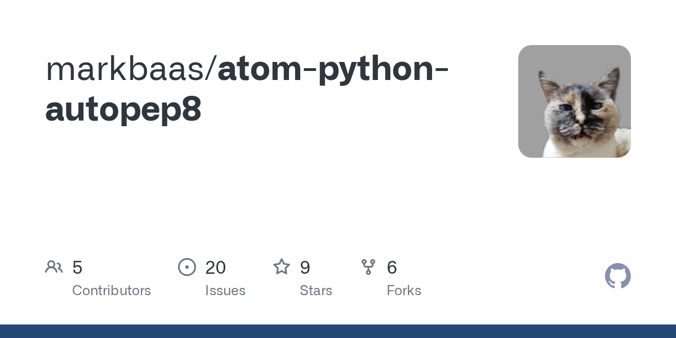Click the fork count 6

[x=392, y=268]
